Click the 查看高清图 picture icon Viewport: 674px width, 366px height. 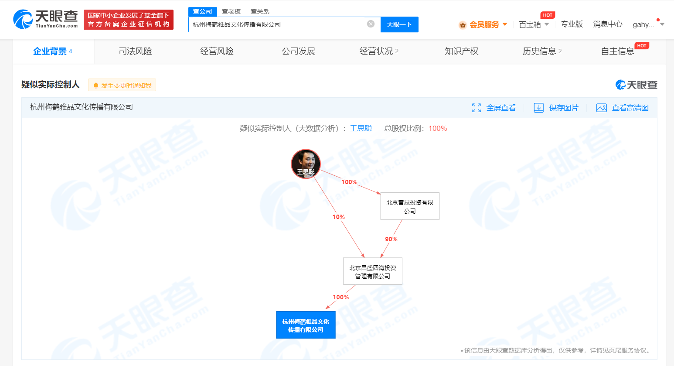[x=602, y=107]
